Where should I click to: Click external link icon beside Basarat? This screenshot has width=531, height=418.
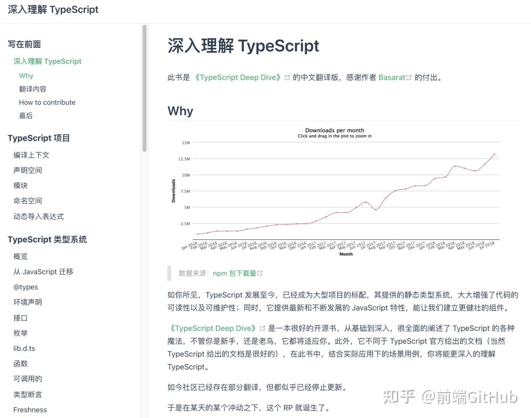click(x=409, y=77)
